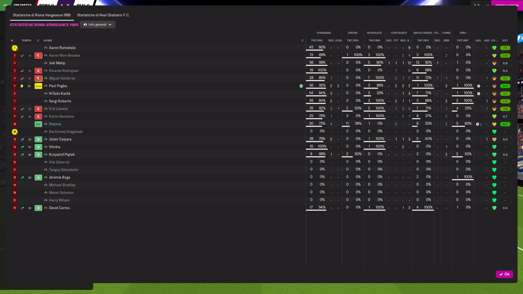Click the substituted-off arrow for Aaron Wan-Bissaka

tap(38, 56)
